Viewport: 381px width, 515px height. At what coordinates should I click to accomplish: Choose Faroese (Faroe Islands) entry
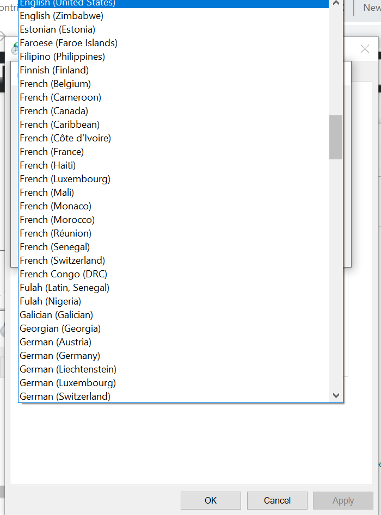[69, 43]
